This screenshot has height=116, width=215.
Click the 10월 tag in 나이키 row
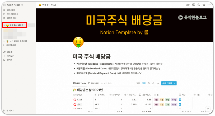coord(174,104)
